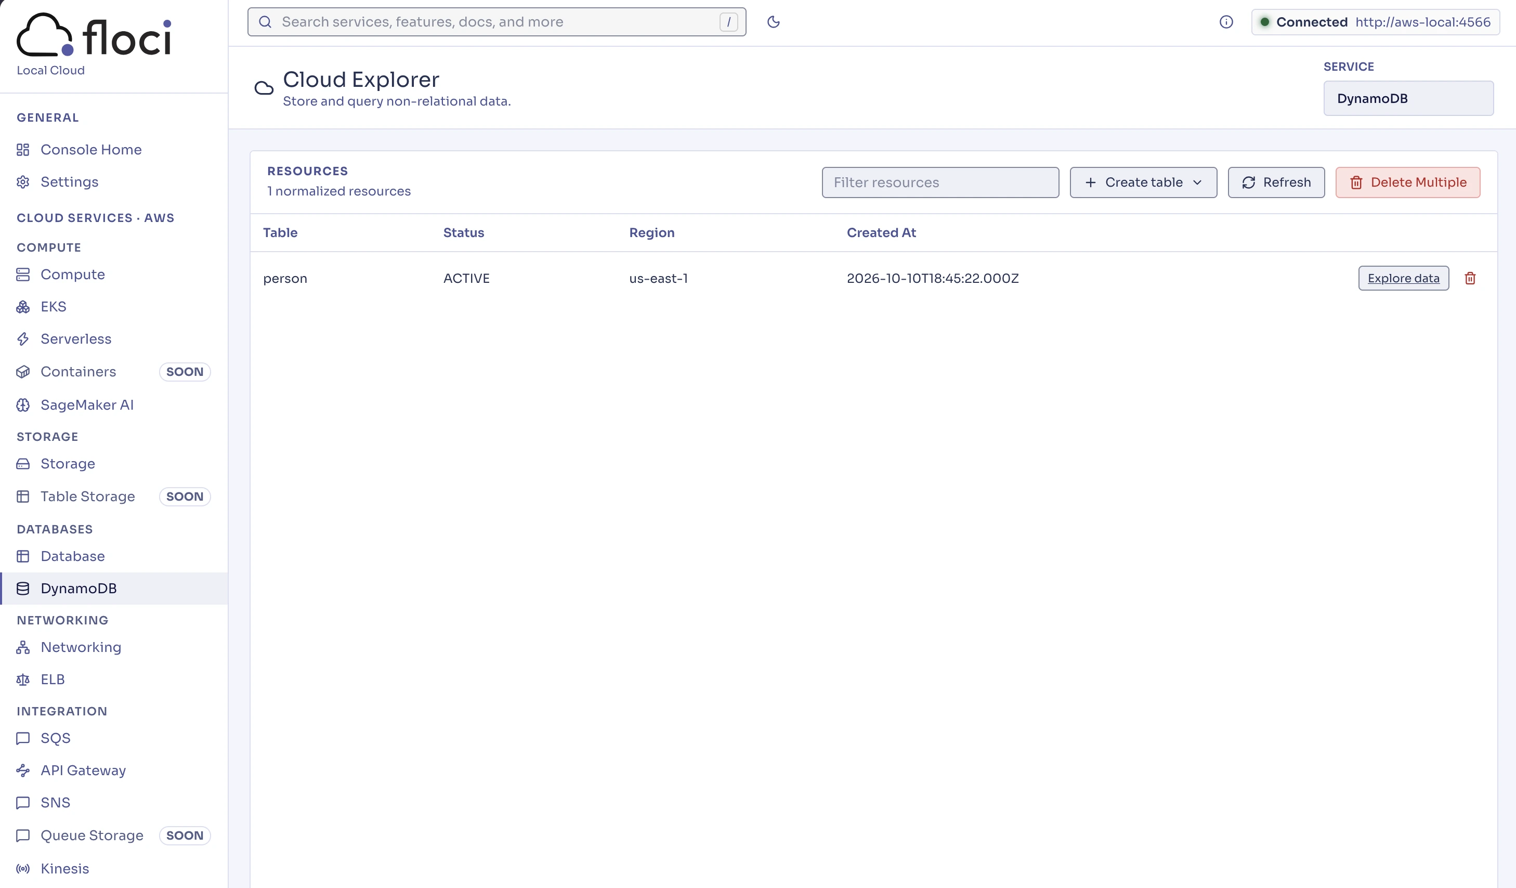Toggle dark mode moon icon
The width and height of the screenshot is (1516, 888).
click(x=774, y=22)
